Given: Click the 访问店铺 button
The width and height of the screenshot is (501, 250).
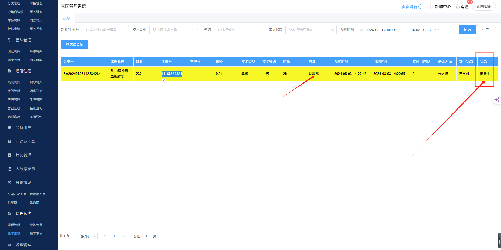Looking at the screenshot, I should tap(484, 6).
